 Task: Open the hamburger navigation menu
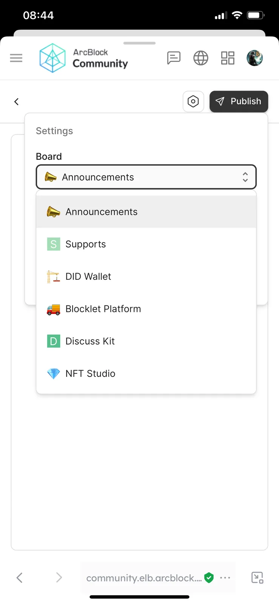pos(16,58)
